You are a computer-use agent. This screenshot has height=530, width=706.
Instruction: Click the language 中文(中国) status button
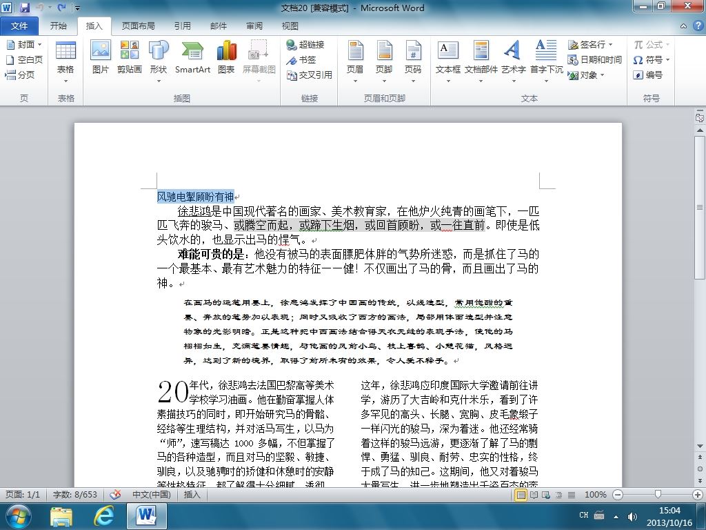(151, 494)
